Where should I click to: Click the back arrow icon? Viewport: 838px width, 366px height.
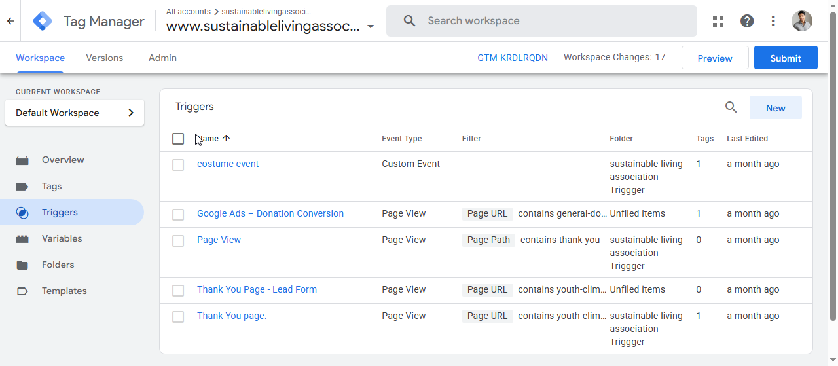[x=10, y=21]
